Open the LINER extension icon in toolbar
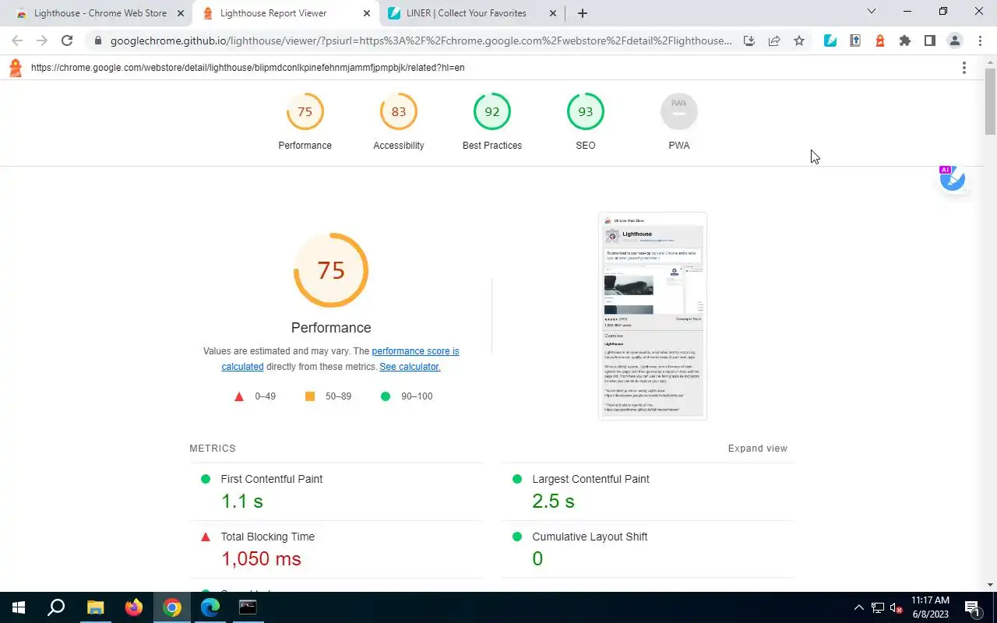The height and width of the screenshot is (623, 997). tap(830, 40)
